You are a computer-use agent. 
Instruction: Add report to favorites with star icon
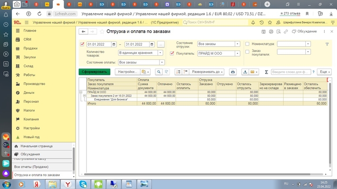click(x=102, y=32)
